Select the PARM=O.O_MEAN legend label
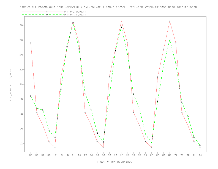Image resolution: width=218 pixels, height=169 pixels. tap(75, 12)
